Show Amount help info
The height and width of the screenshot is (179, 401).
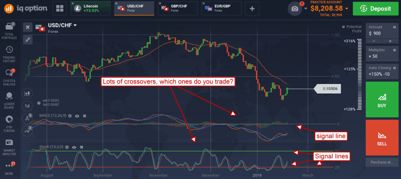pyautogui.click(x=394, y=27)
